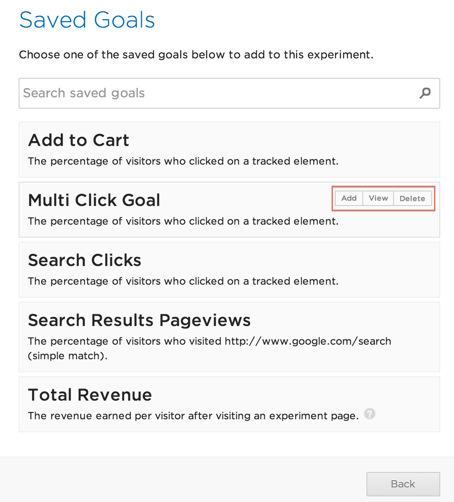Click the Add to Cart description text
The image size is (454, 502).
[x=183, y=161]
